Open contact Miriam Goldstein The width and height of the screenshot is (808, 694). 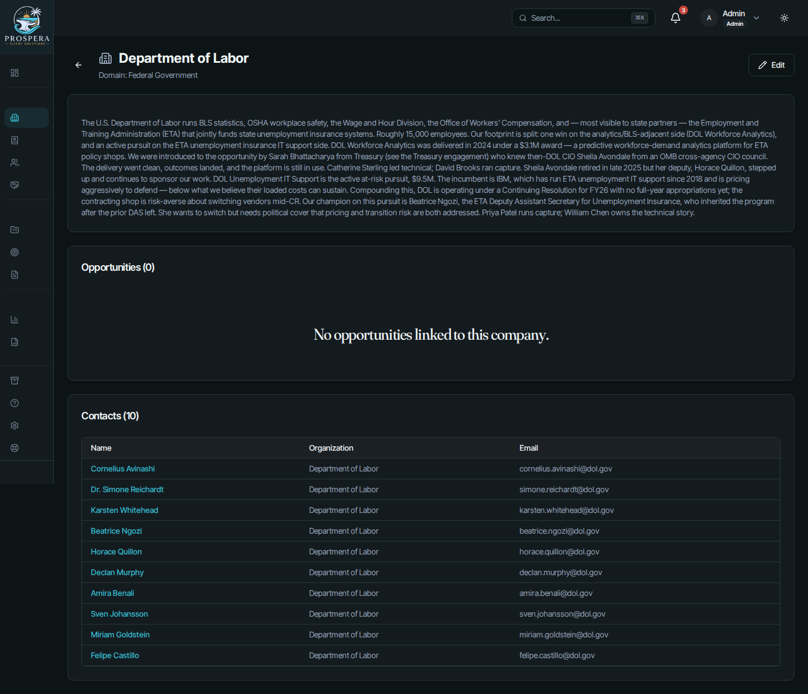[x=120, y=635]
